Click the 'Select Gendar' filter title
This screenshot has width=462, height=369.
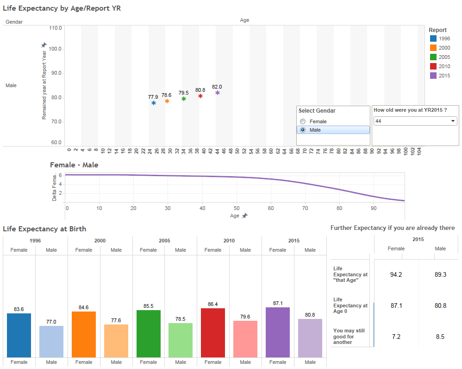(317, 111)
